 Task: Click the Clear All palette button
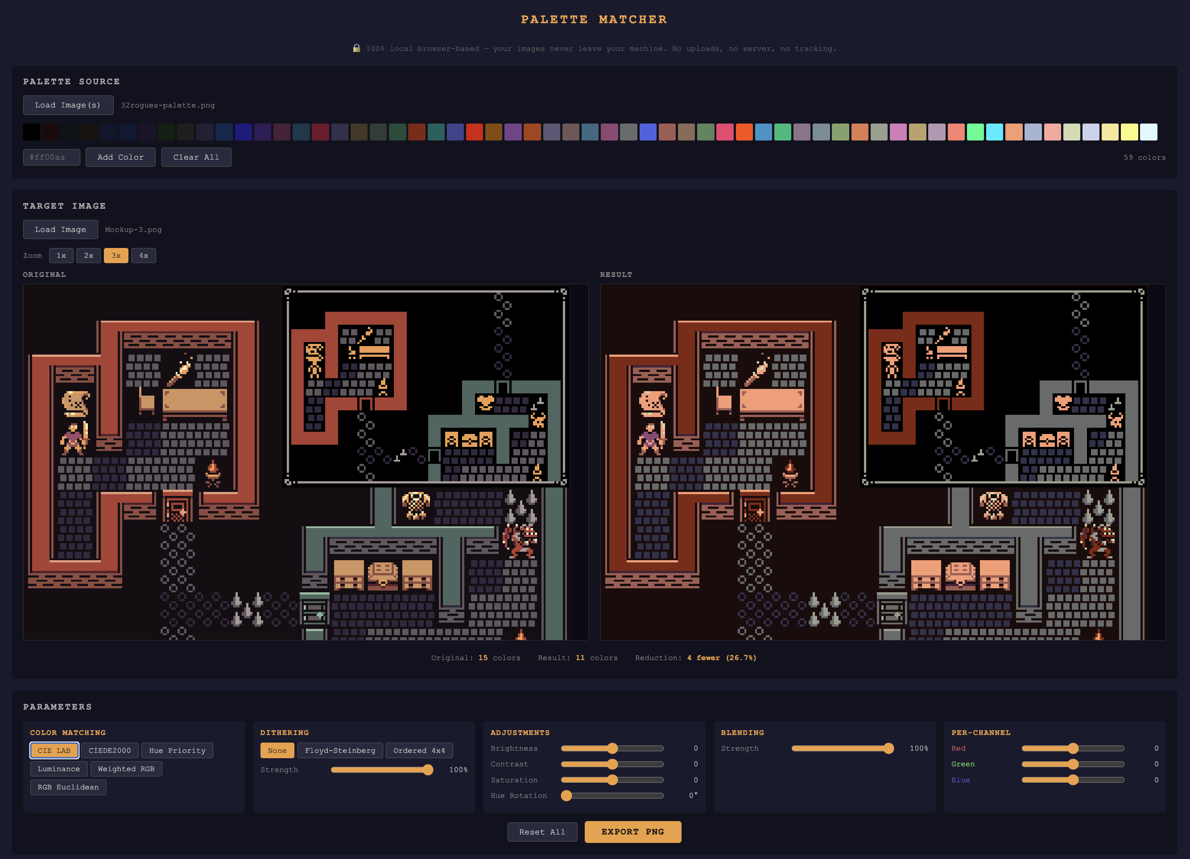pyautogui.click(x=196, y=157)
